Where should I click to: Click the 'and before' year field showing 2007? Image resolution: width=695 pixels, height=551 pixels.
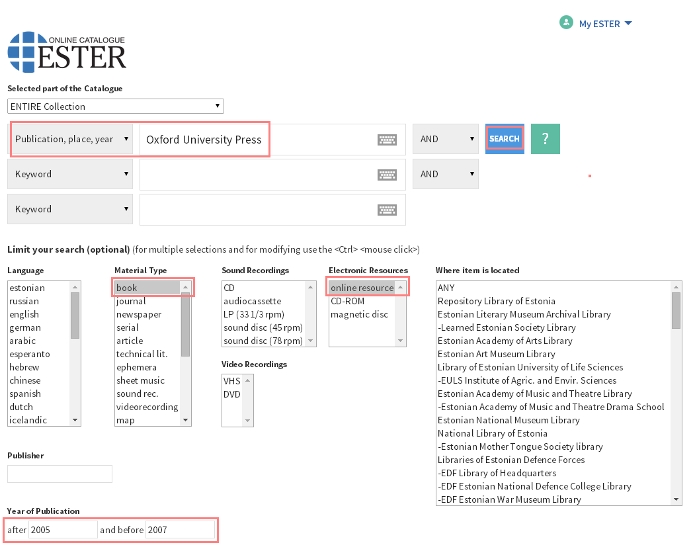(180, 530)
